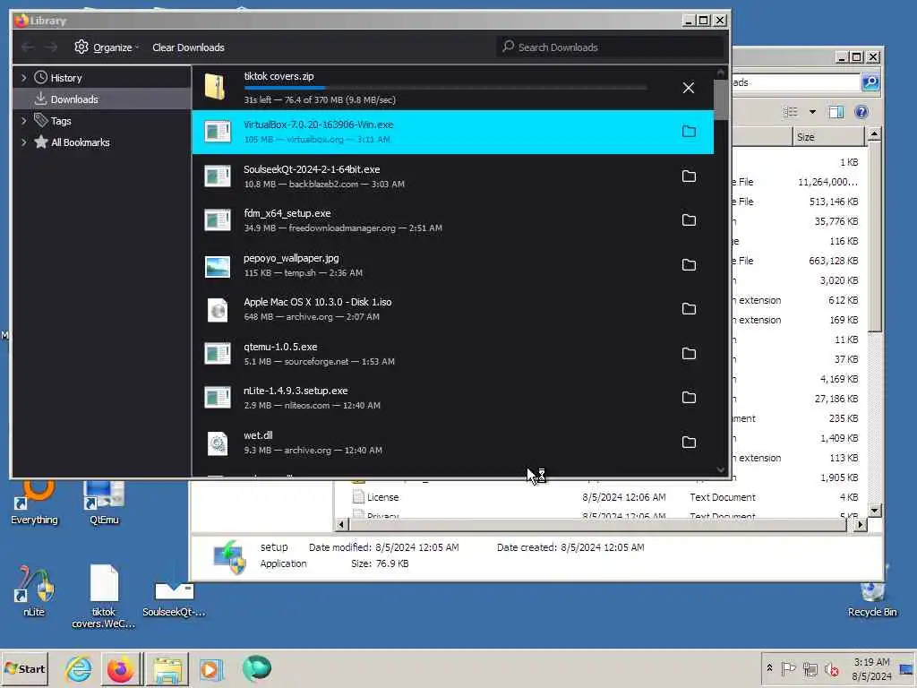Image resolution: width=917 pixels, height=688 pixels.
Task: Open Explorer view options dropdown arrow
Action: point(812,112)
